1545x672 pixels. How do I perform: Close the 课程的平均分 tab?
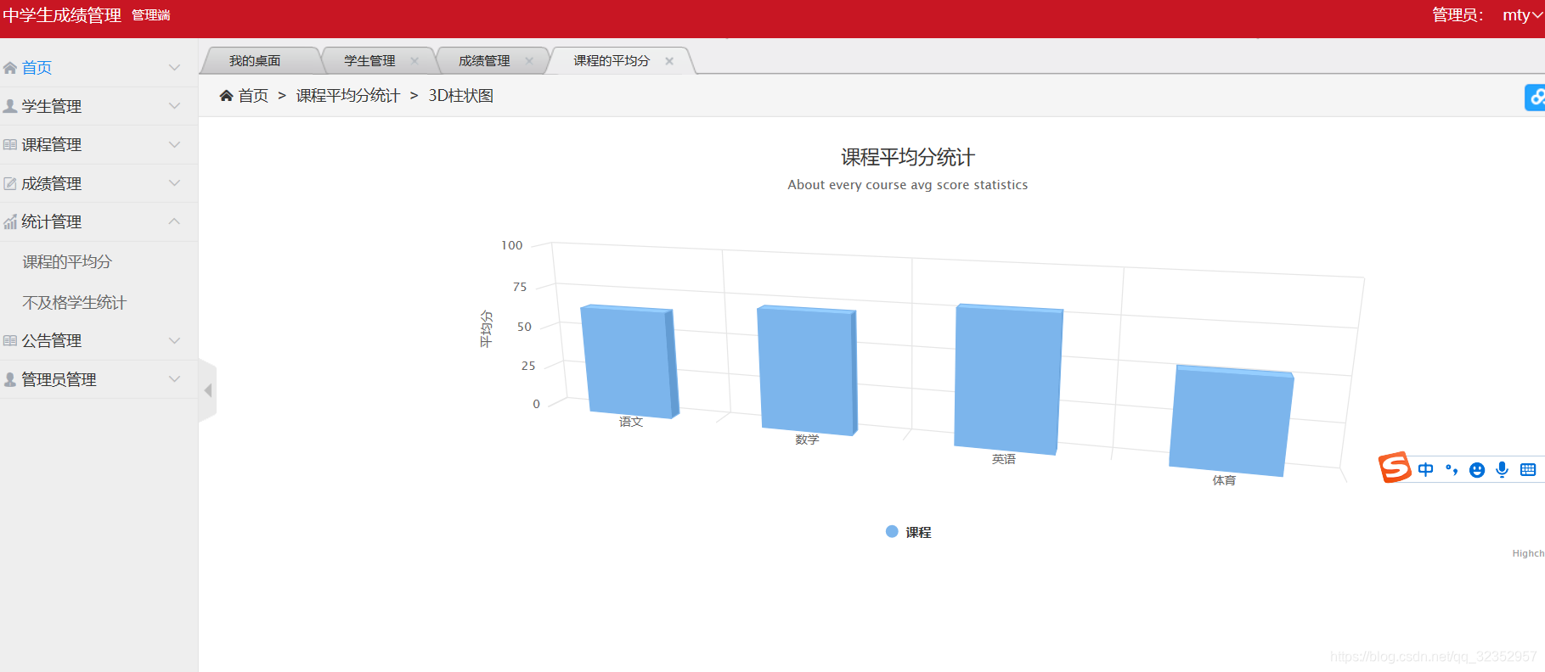[669, 61]
